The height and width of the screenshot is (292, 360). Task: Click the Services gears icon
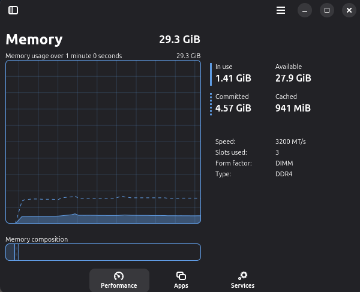242,275
